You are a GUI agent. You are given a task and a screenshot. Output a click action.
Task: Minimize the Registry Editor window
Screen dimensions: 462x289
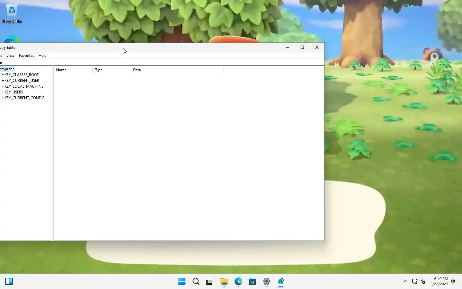[288, 48]
